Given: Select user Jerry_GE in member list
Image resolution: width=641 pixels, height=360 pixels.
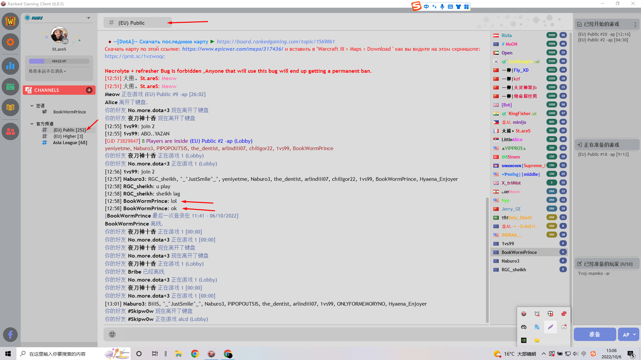Looking at the screenshot, I should [530, 209].
